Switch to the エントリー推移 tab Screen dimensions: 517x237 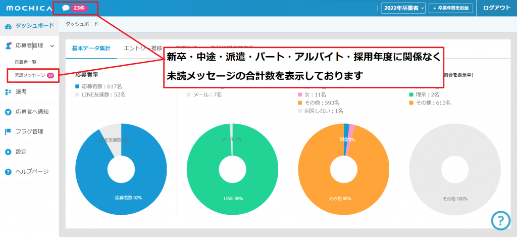point(143,49)
